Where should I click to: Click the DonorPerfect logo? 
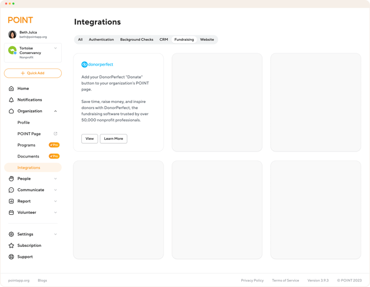[97, 64]
